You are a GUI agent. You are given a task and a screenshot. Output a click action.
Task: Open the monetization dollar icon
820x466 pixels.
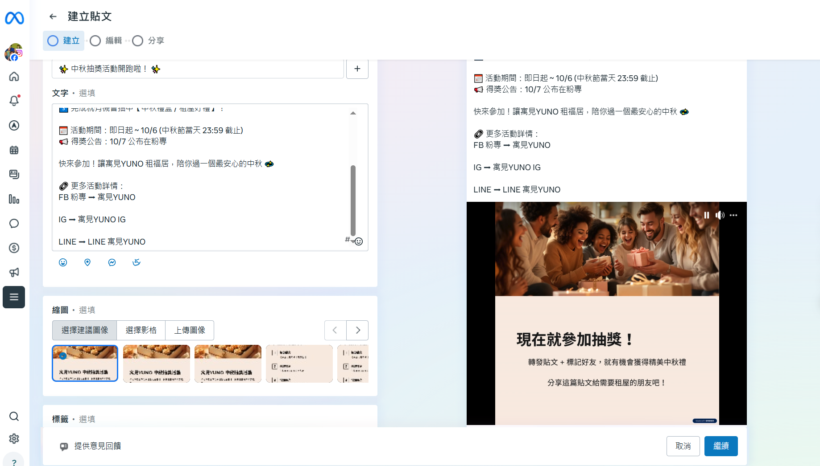(14, 248)
